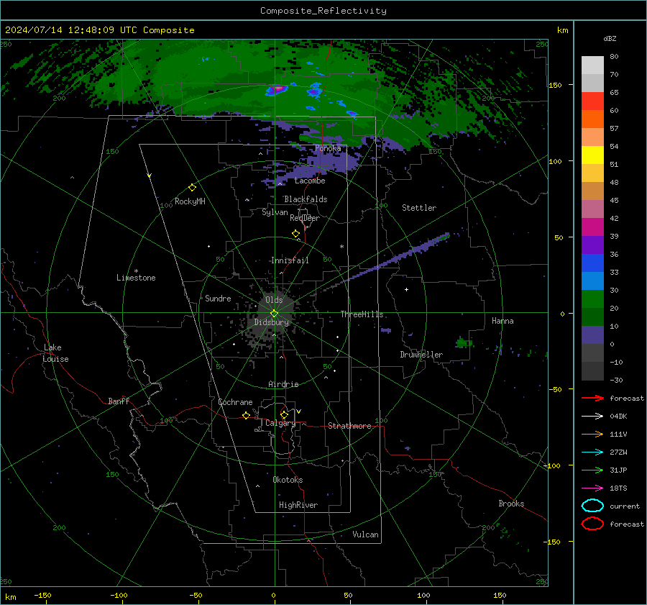Click the Lacombe city label
The height and width of the screenshot is (605, 647).
[x=310, y=181]
